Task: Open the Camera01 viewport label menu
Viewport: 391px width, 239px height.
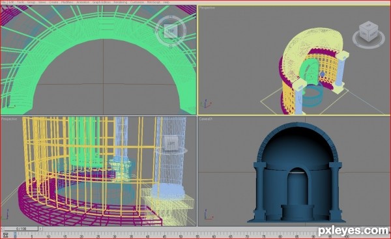Action: [x=206, y=119]
